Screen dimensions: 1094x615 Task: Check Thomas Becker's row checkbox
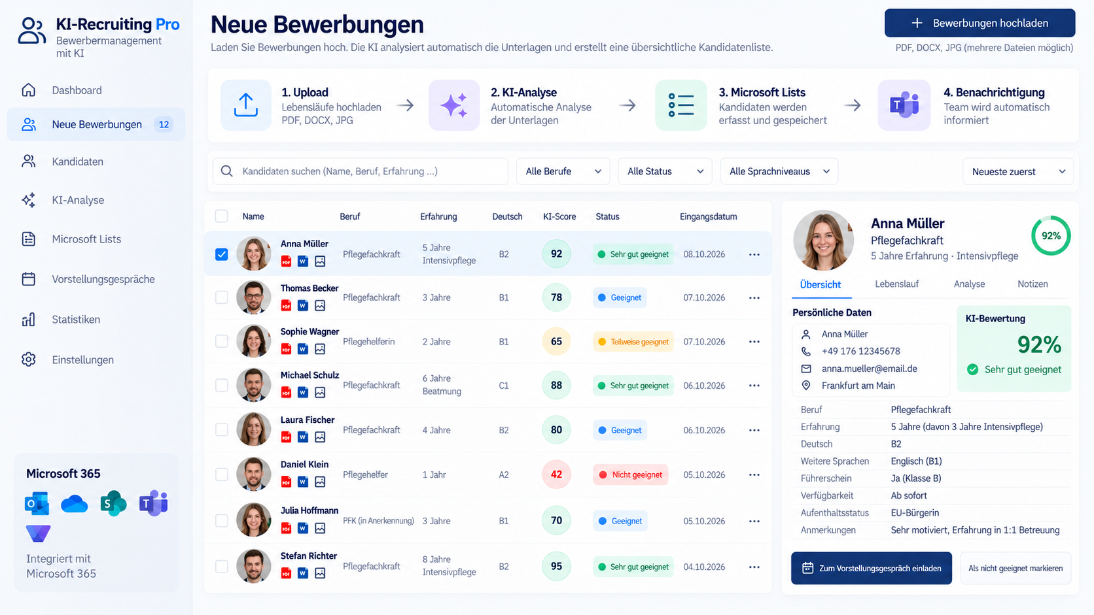(222, 297)
